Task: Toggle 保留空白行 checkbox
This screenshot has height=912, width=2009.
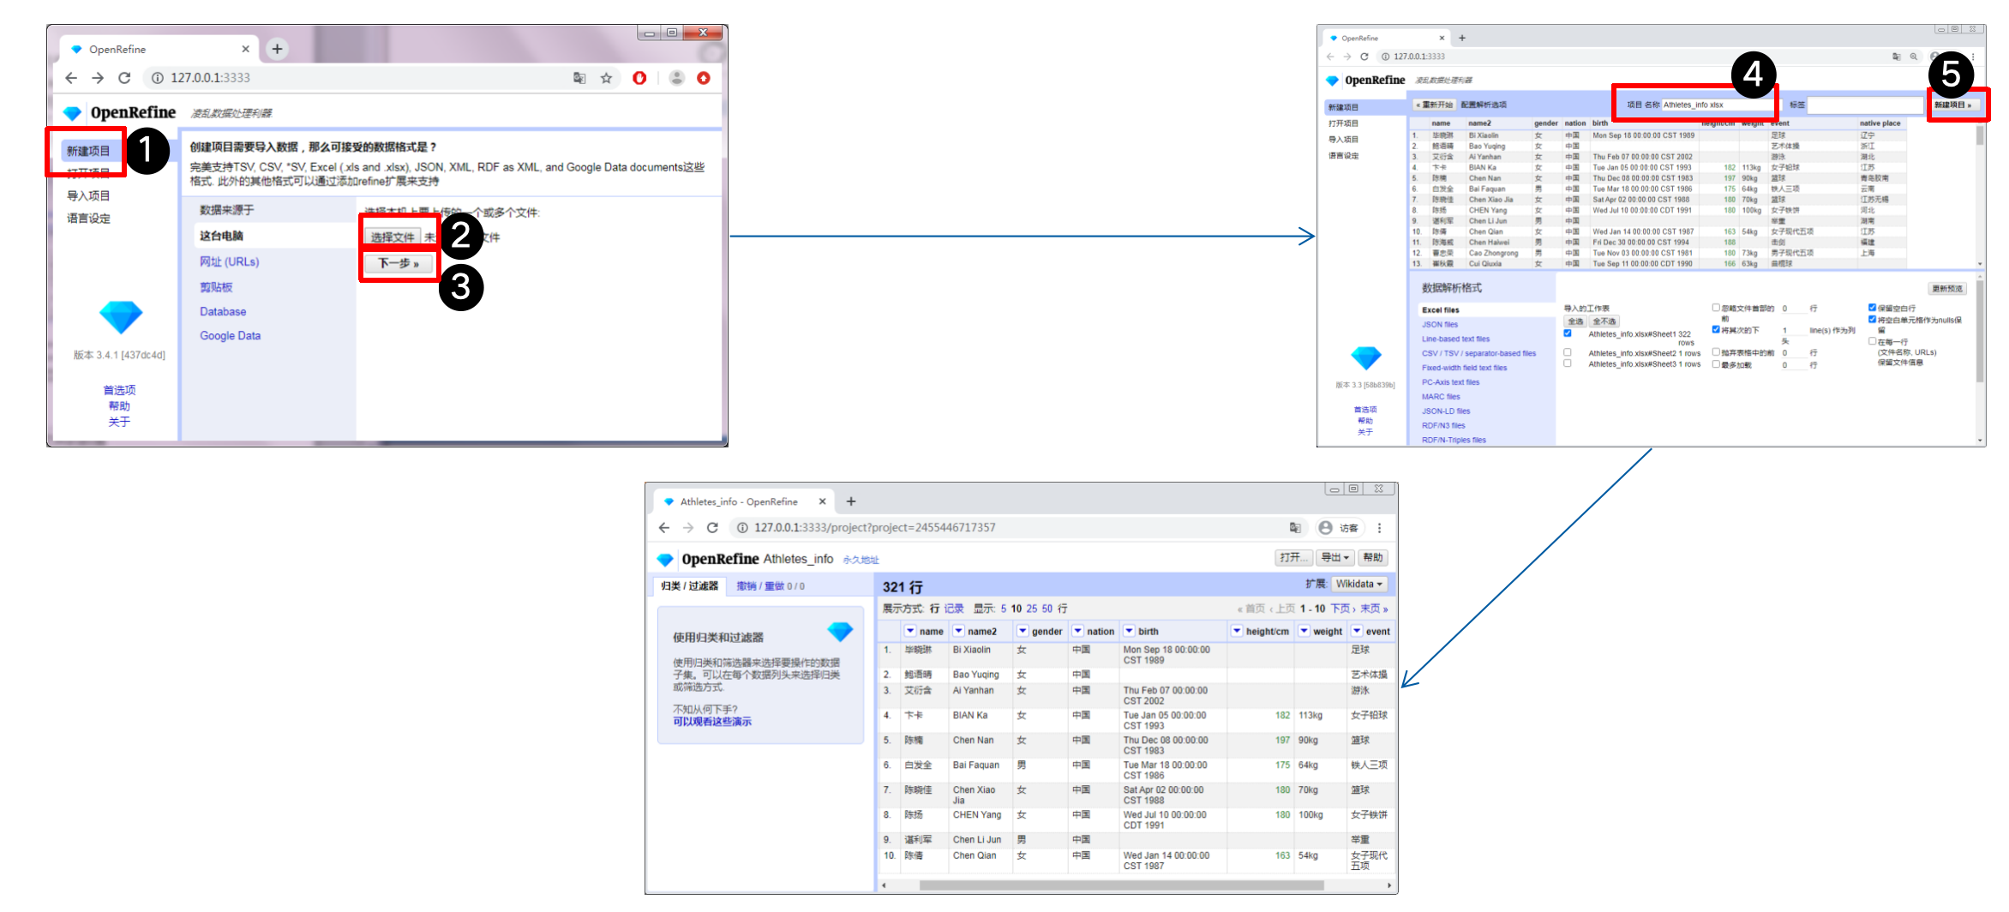Action: pyautogui.click(x=1872, y=308)
